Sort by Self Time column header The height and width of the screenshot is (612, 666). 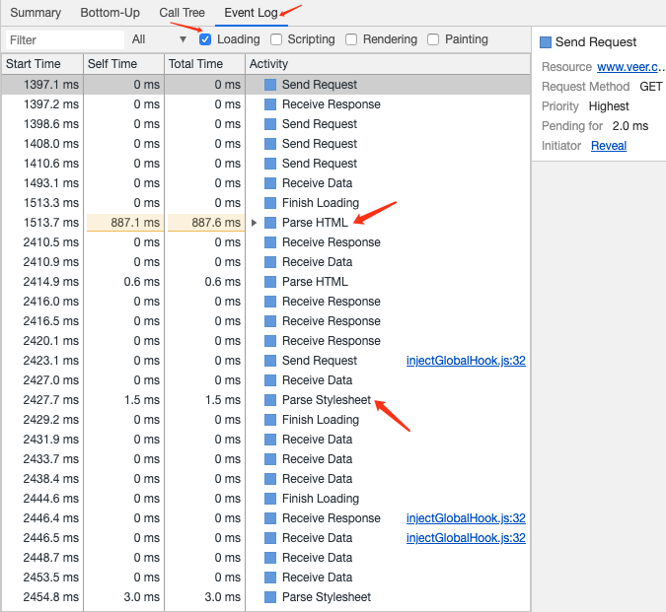pyautogui.click(x=123, y=64)
